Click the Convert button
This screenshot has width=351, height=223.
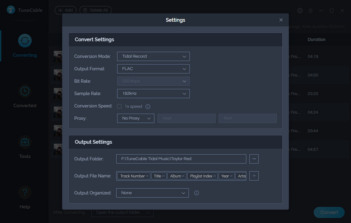[329, 213]
